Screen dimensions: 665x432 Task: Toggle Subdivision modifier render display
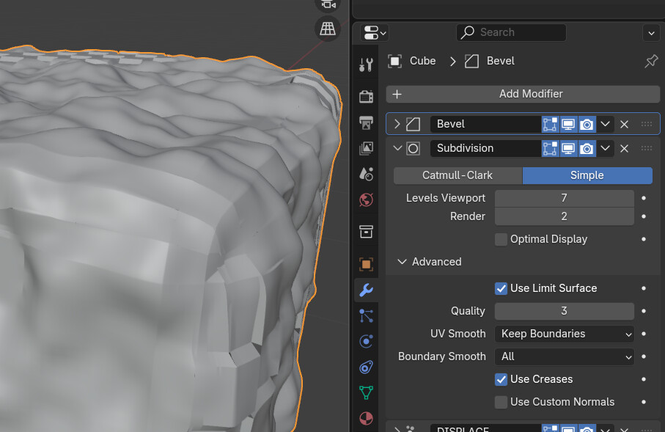click(x=587, y=149)
